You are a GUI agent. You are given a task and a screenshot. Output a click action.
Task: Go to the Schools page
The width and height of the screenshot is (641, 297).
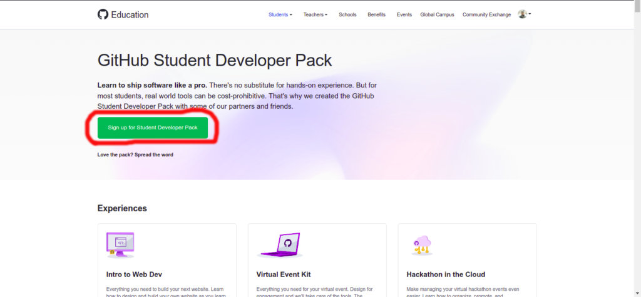click(x=347, y=14)
